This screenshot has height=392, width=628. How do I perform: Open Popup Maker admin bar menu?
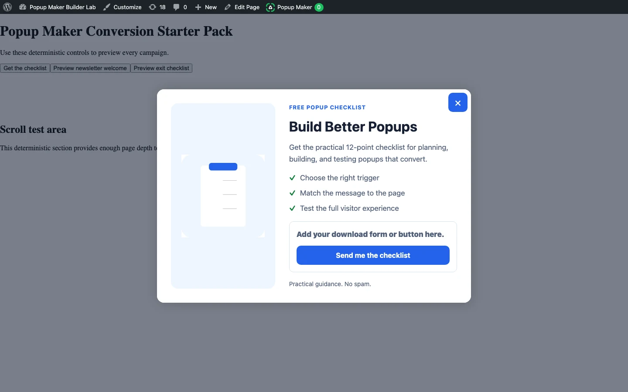(295, 7)
